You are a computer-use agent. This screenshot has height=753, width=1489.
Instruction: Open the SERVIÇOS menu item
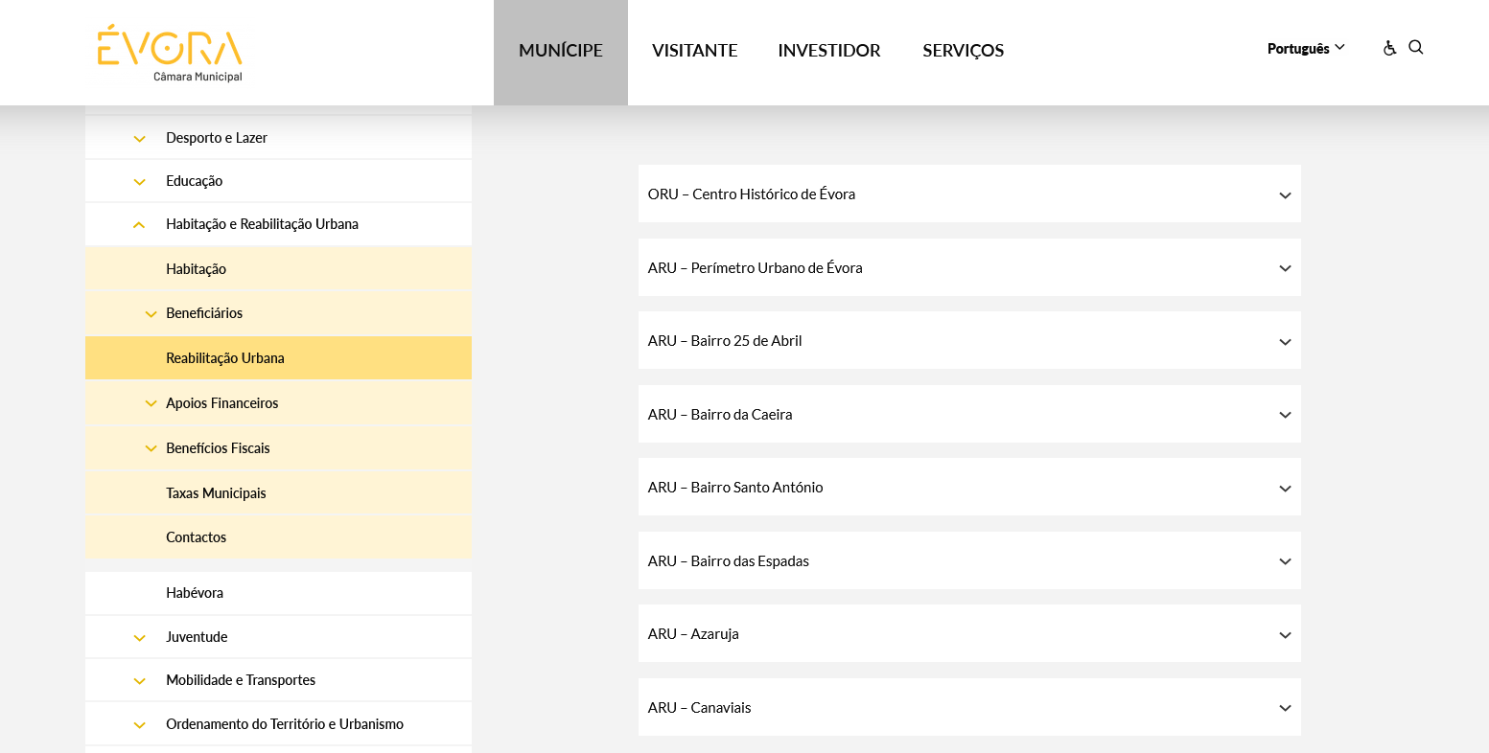point(964,50)
